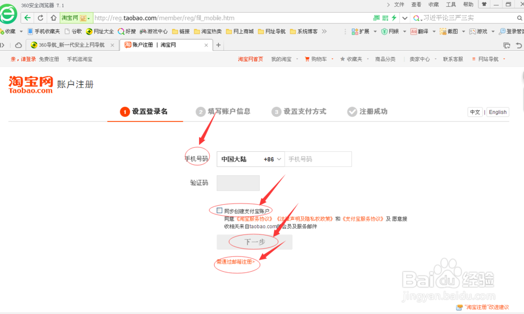Switch language to English
The width and height of the screenshot is (524, 314).
coord(498,112)
